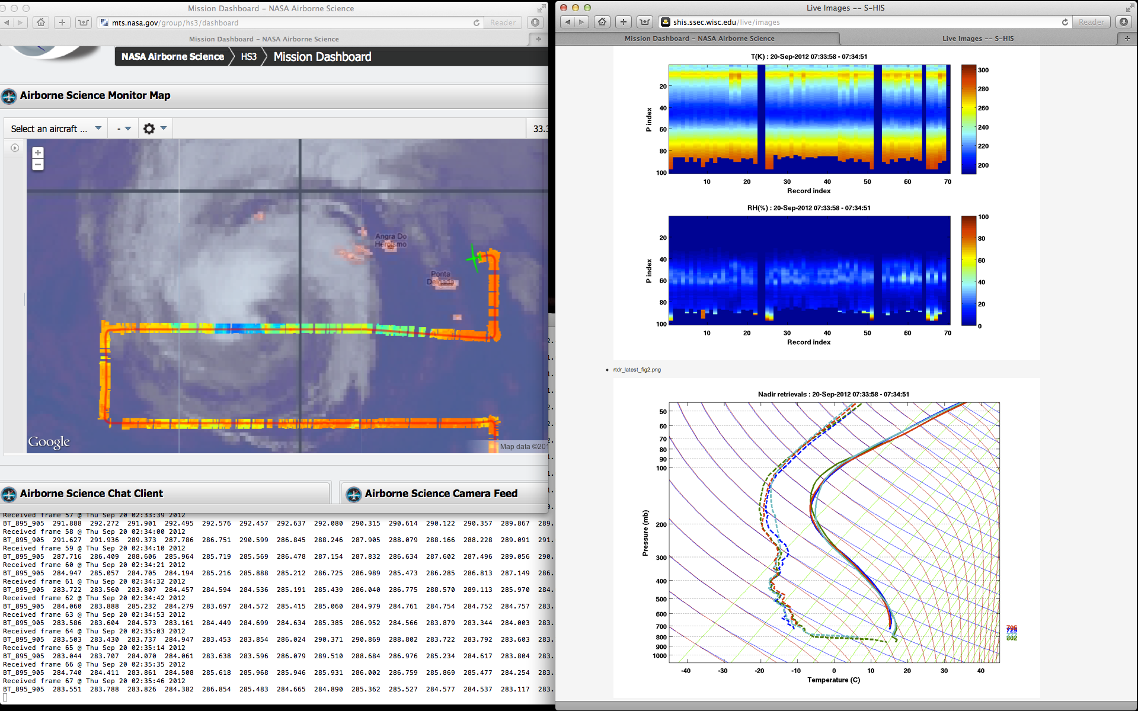Zoom out on the monitor map
The width and height of the screenshot is (1138, 711).
click(x=38, y=165)
